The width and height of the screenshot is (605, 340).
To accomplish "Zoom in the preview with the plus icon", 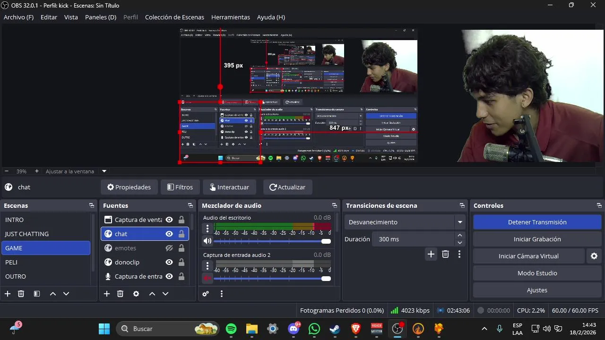I will click(37, 171).
